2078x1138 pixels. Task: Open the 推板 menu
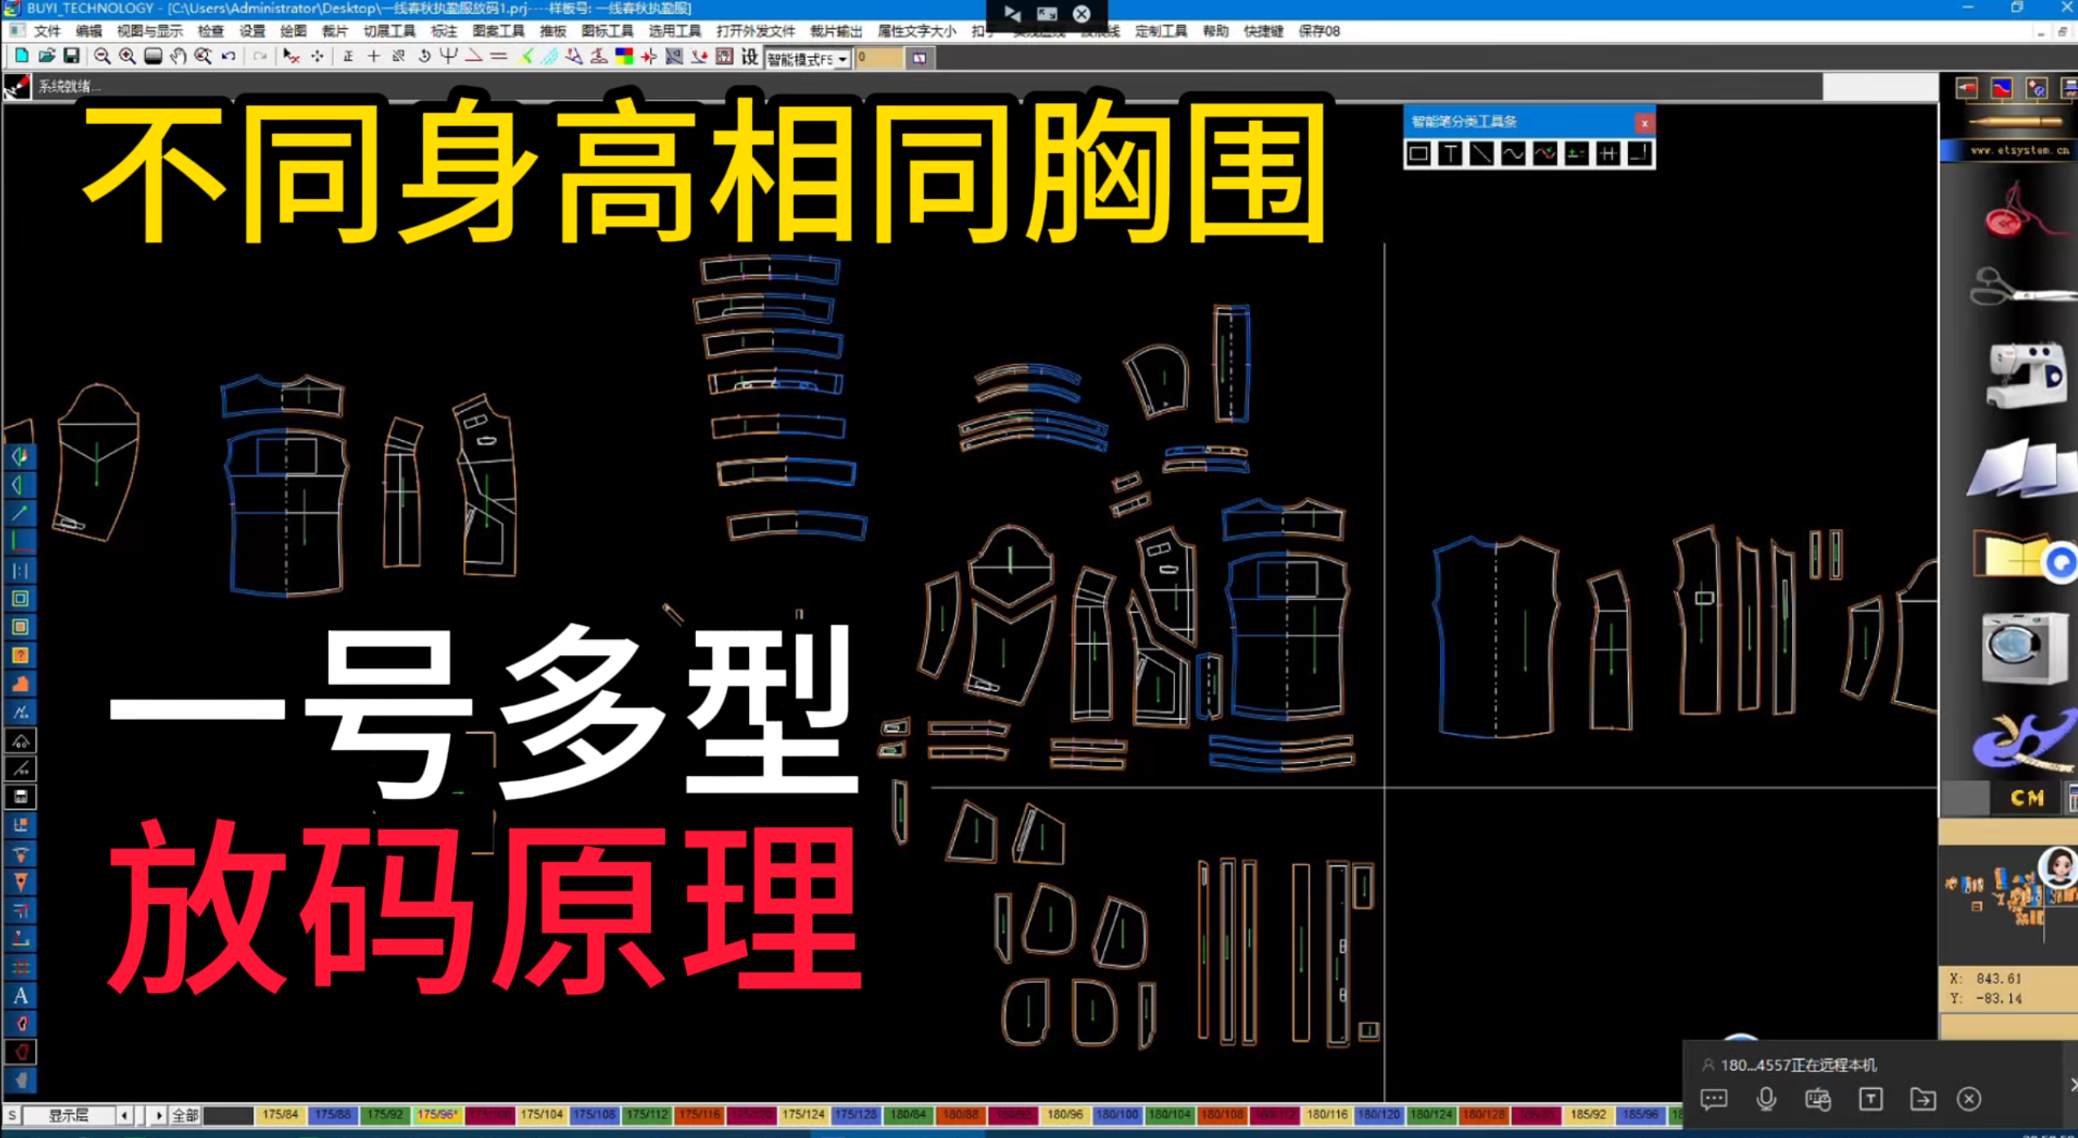[553, 31]
